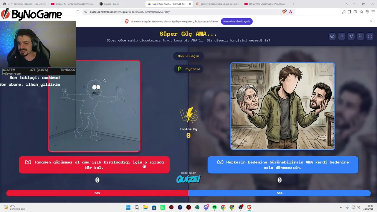Click the red 50% vote bar segment

click(97, 193)
